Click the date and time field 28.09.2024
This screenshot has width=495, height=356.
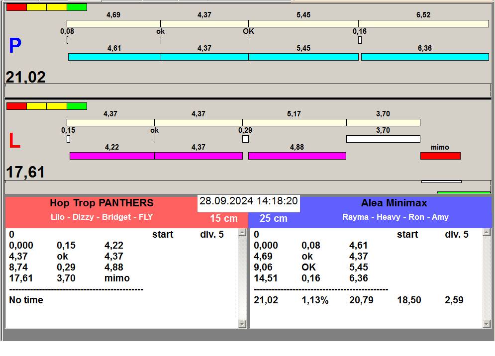249,201
